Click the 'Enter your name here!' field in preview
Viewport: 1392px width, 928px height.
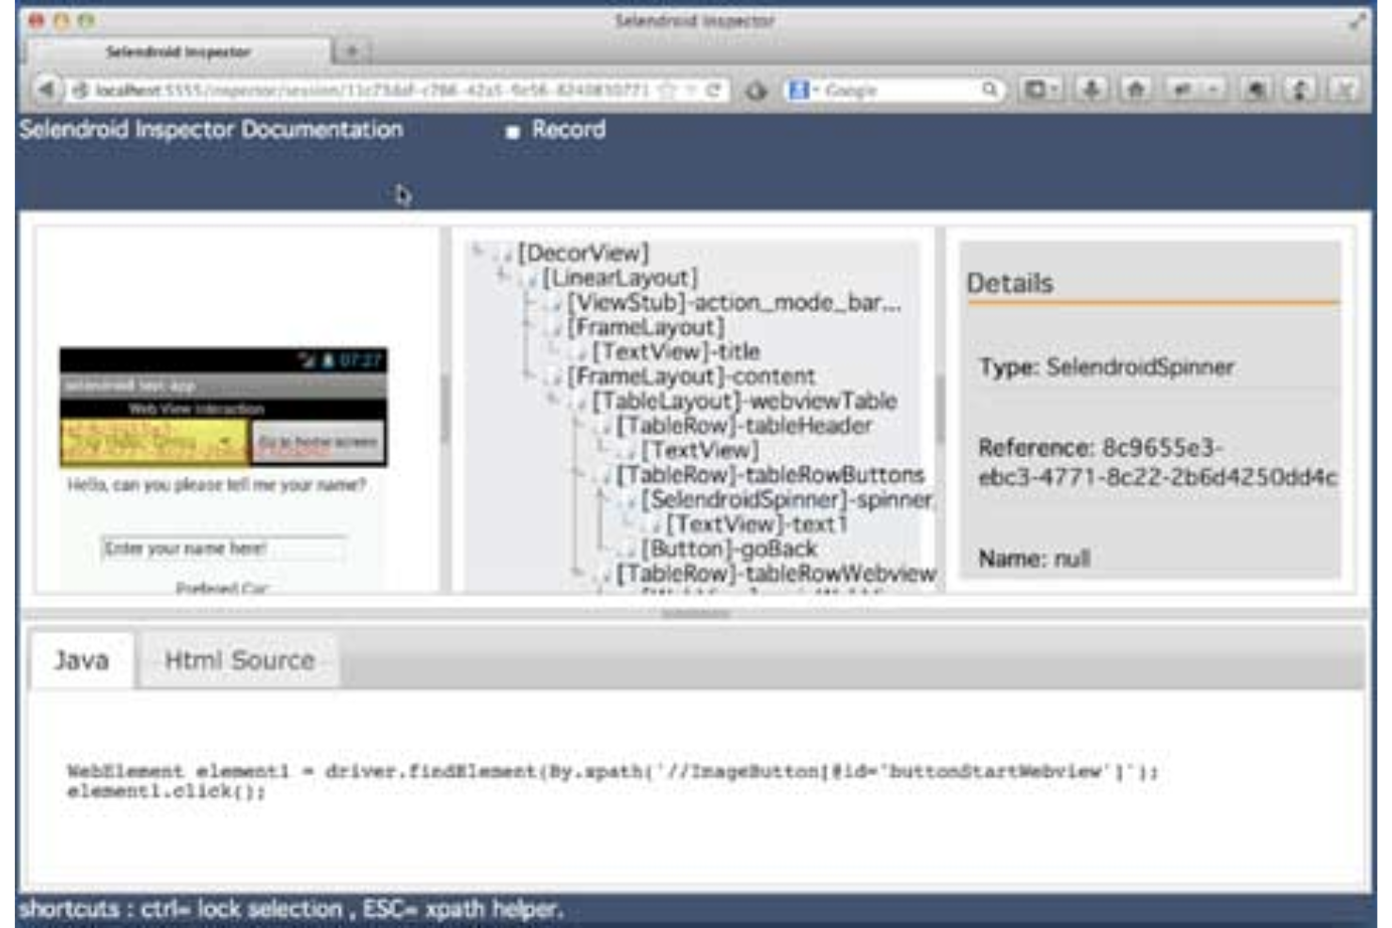[223, 548]
